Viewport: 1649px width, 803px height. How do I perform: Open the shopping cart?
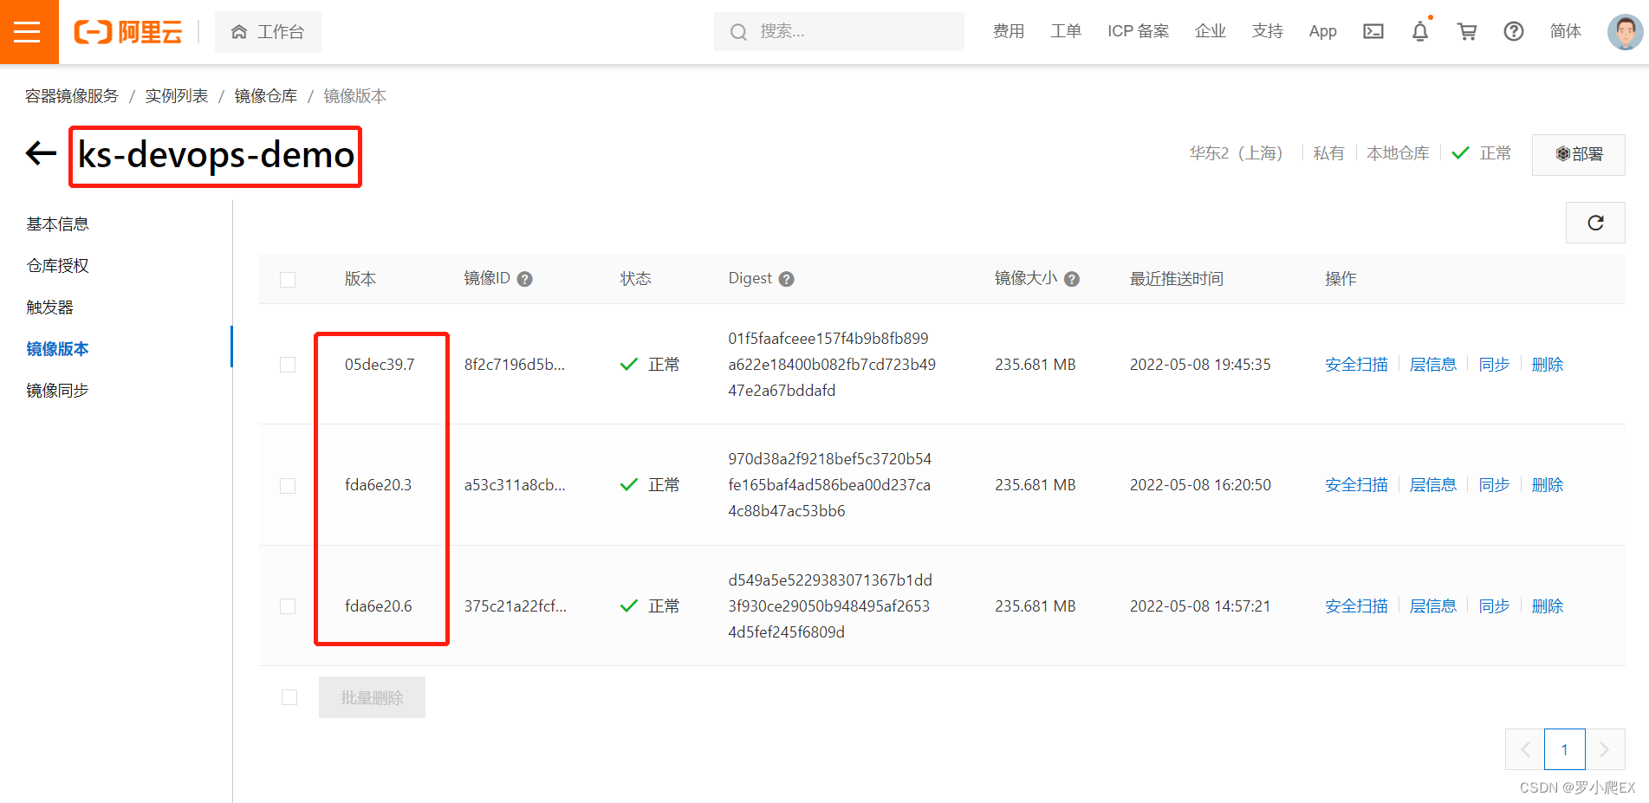point(1466,31)
